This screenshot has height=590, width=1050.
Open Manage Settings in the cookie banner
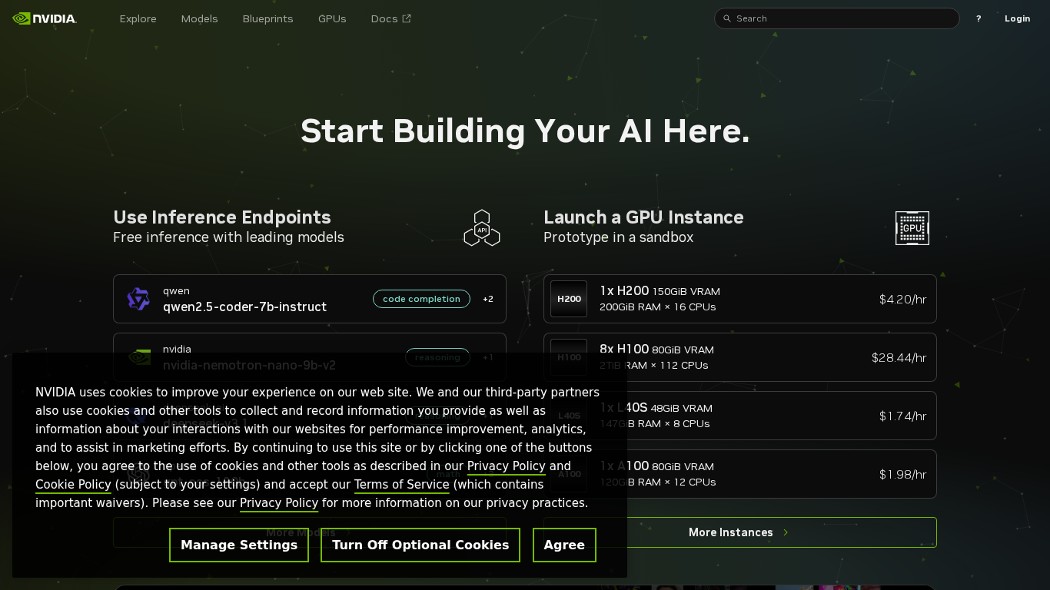coord(239,545)
